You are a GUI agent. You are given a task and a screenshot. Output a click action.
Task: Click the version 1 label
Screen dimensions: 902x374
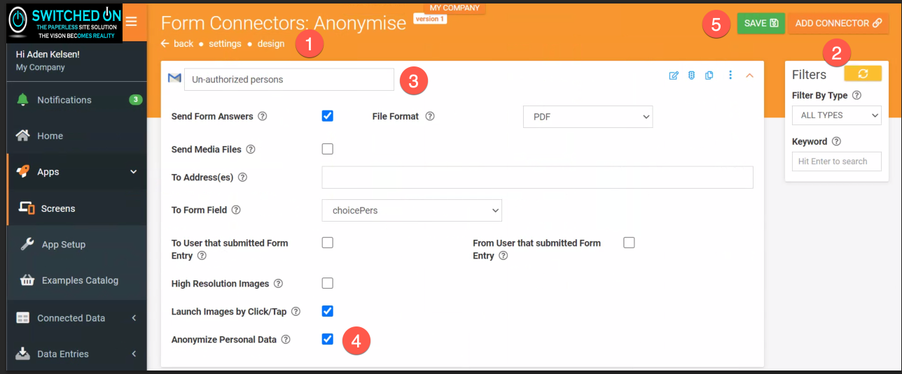point(430,19)
